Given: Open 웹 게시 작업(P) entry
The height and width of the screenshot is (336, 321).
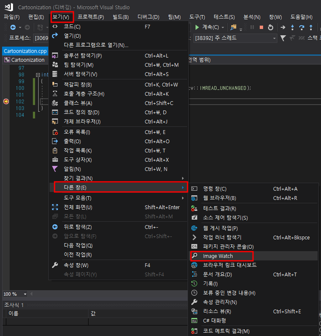Looking at the screenshot, I should (x=253, y=228).
